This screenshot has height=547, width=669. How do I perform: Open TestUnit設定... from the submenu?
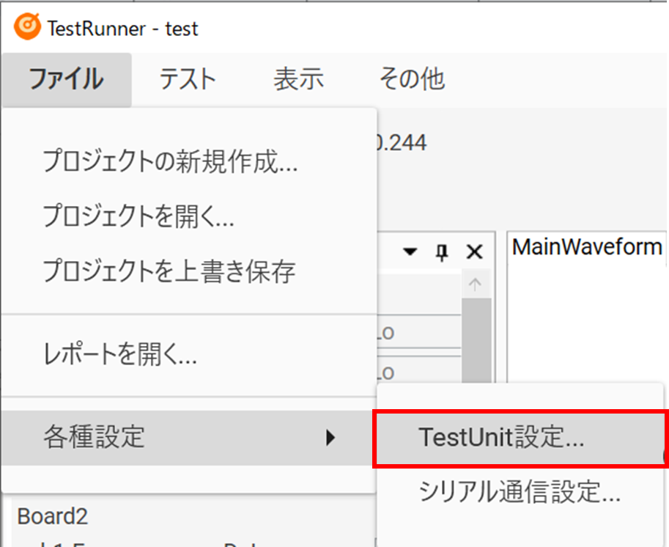[x=501, y=438]
